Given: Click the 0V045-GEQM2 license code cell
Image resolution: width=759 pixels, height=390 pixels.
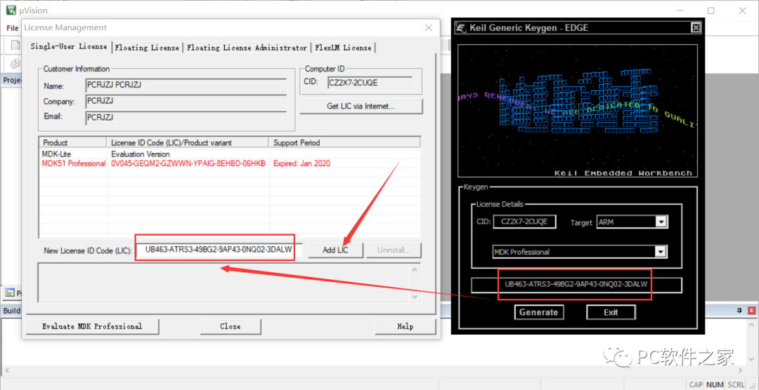Looking at the screenshot, I should point(188,163).
